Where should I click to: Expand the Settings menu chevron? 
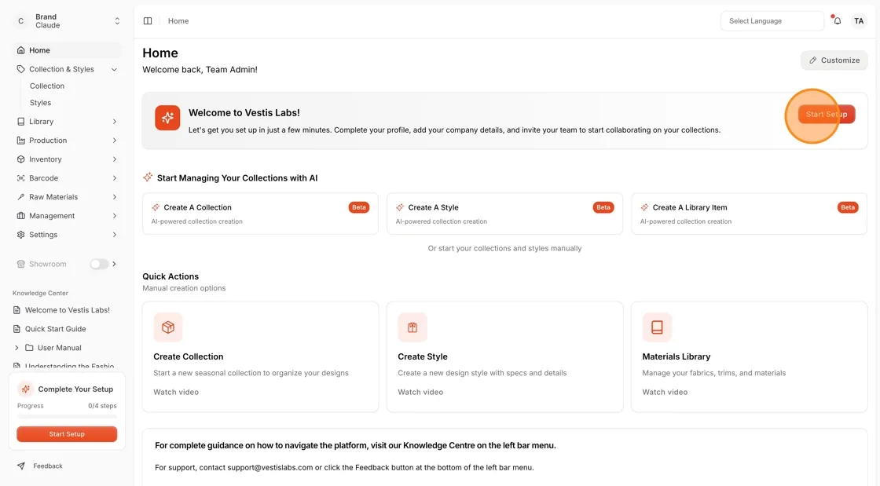(115, 235)
